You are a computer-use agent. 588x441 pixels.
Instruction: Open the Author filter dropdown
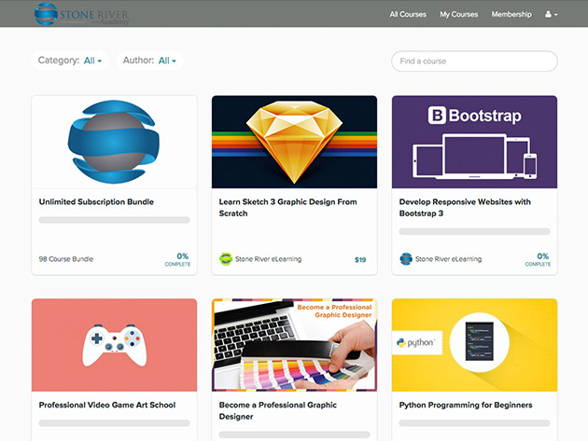coord(149,61)
